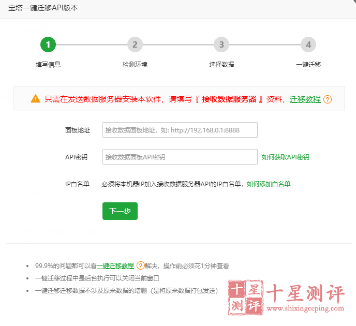
Task: Click the green step 1 circle
Action: (48, 45)
